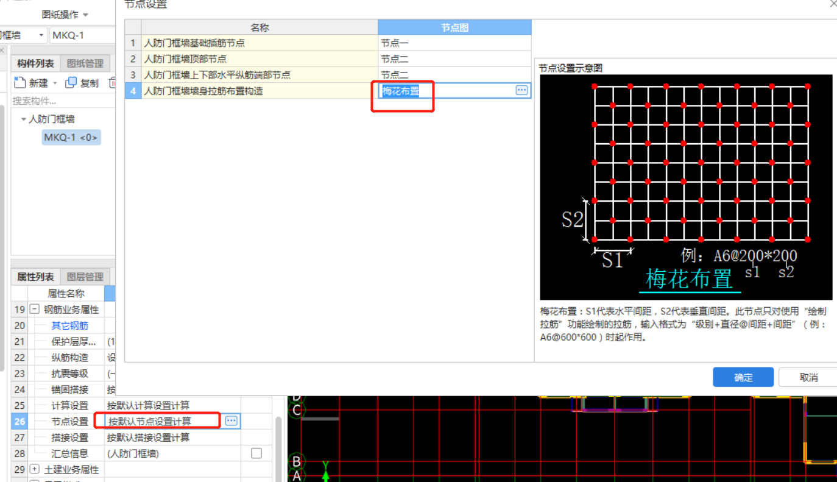Click row number 4 header in node table
The width and height of the screenshot is (837, 482).
point(133,91)
